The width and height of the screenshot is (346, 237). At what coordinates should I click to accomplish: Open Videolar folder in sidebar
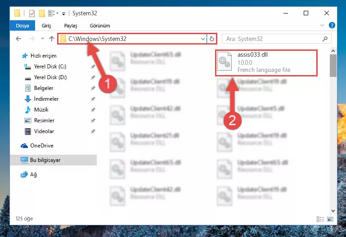(44, 131)
